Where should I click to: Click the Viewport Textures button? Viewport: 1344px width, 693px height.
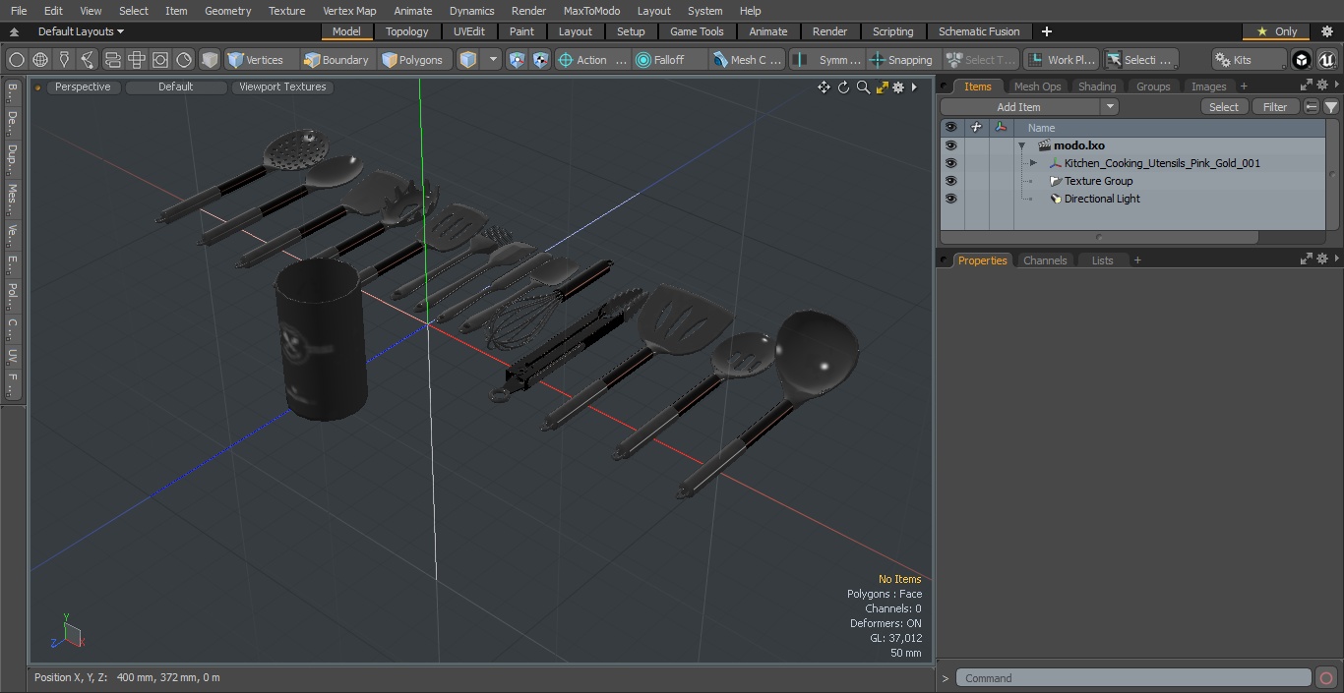(x=282, y=87)
